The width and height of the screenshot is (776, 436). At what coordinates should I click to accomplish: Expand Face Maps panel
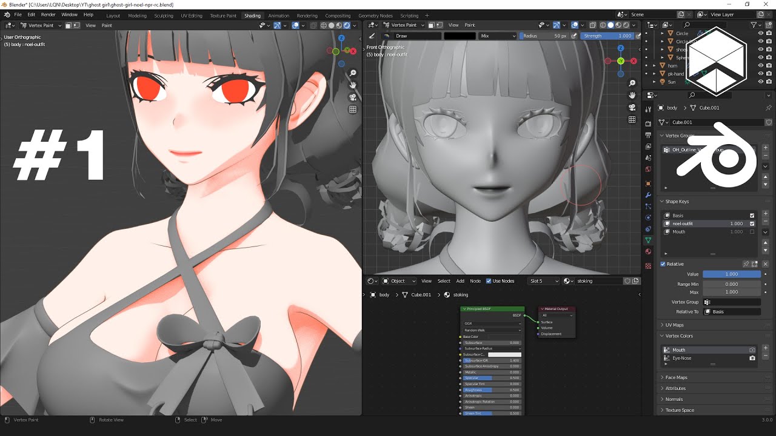click(x=676, y=377)
